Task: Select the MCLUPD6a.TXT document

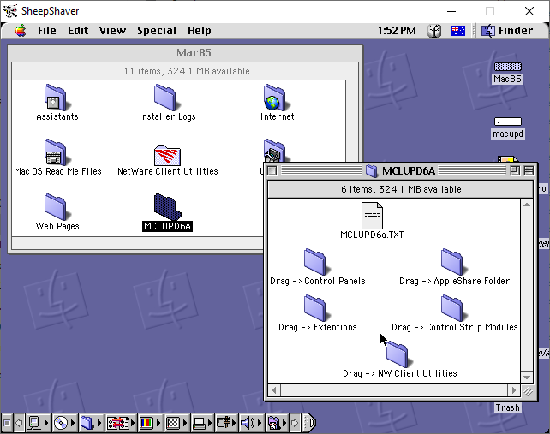Action: coord(372,216)
